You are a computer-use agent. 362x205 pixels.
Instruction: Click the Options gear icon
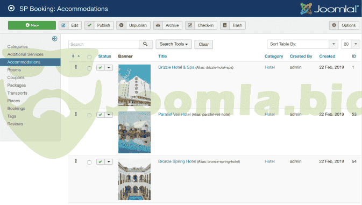[x=334, y=25]
